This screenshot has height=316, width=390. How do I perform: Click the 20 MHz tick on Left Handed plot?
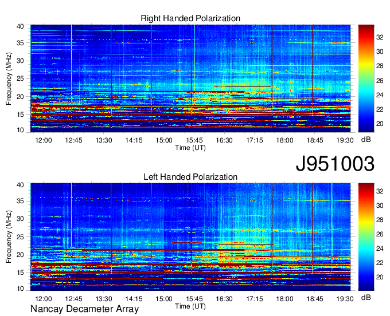[20, 255]
